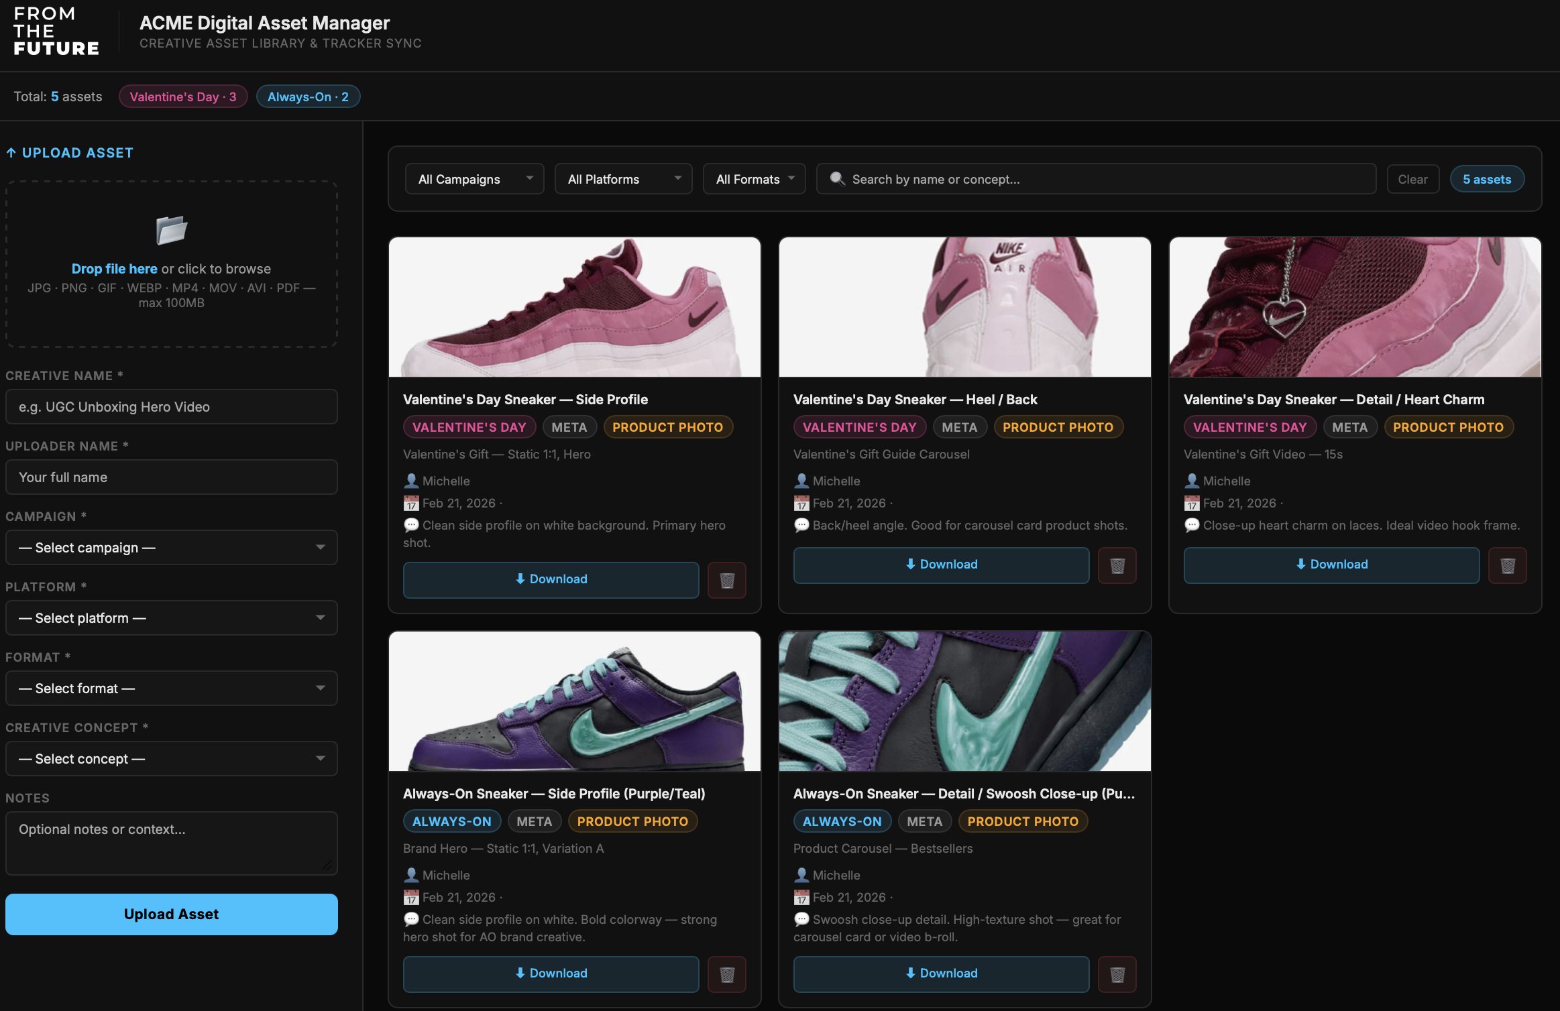The width and height of the screenshot is (1560, 1011).
Task: Delete the Always-On Side Profile asset
Action: [x=726, y=974]
